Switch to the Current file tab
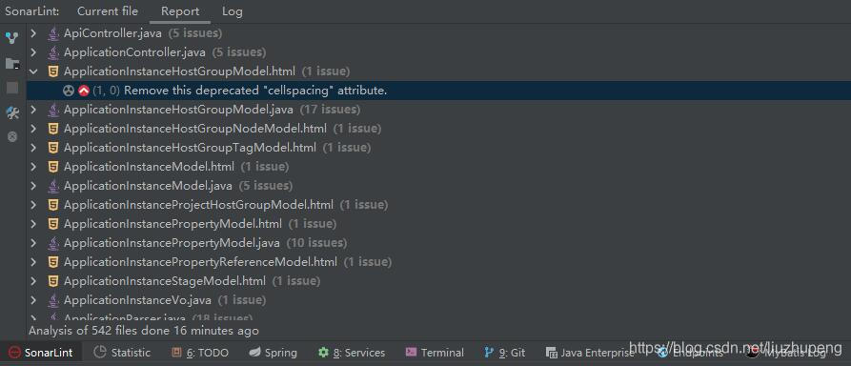This screenshot has height=366, width=851. [108, 11]
